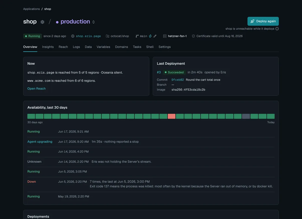This screenshot has width=302, height=219.
Task: Click the Succeeded badge in Last Deployment
Action: 174,72
